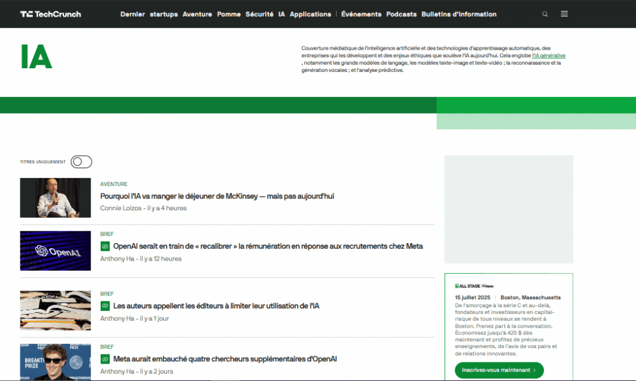Click the stacked books thumbnail
This screenshot has height=381, width=636.
tap(55, 310)
